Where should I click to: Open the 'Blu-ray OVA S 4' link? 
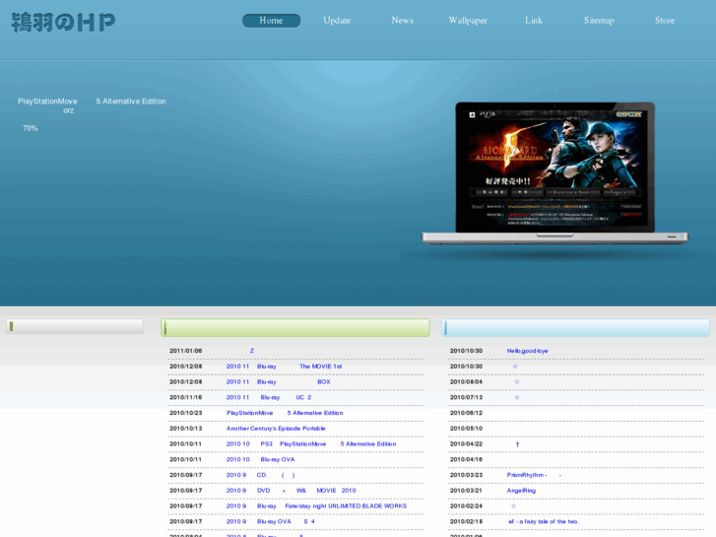(x=270, y=521)
